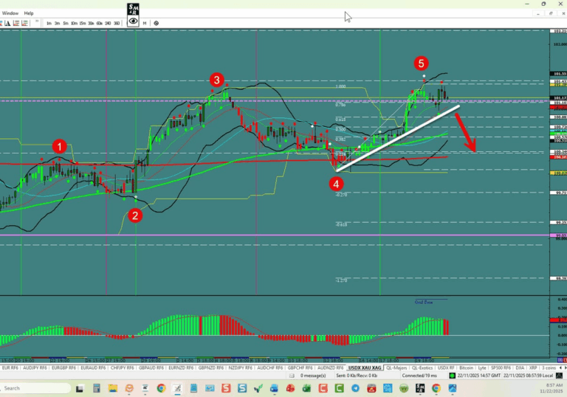Switch to AUDCHF RF6 tab
Image resolution: width=567 pixels, height=397 pixels.
(x=269, y=367)
